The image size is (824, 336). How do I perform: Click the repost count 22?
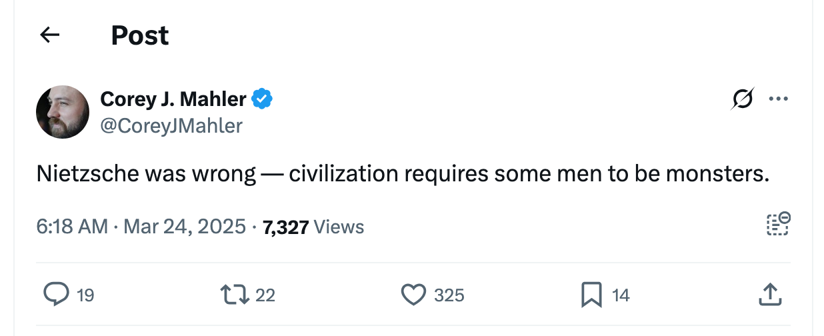point(265,295)
